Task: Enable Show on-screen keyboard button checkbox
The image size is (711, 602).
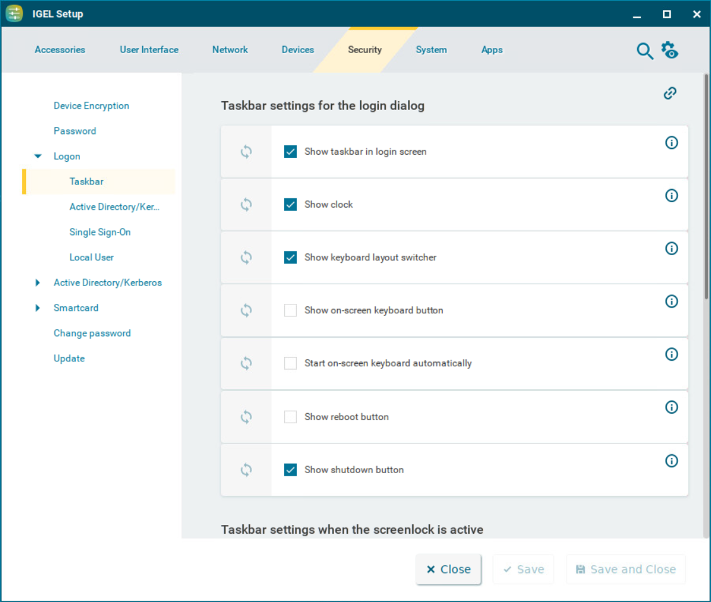Action: (x=290, y=310)
